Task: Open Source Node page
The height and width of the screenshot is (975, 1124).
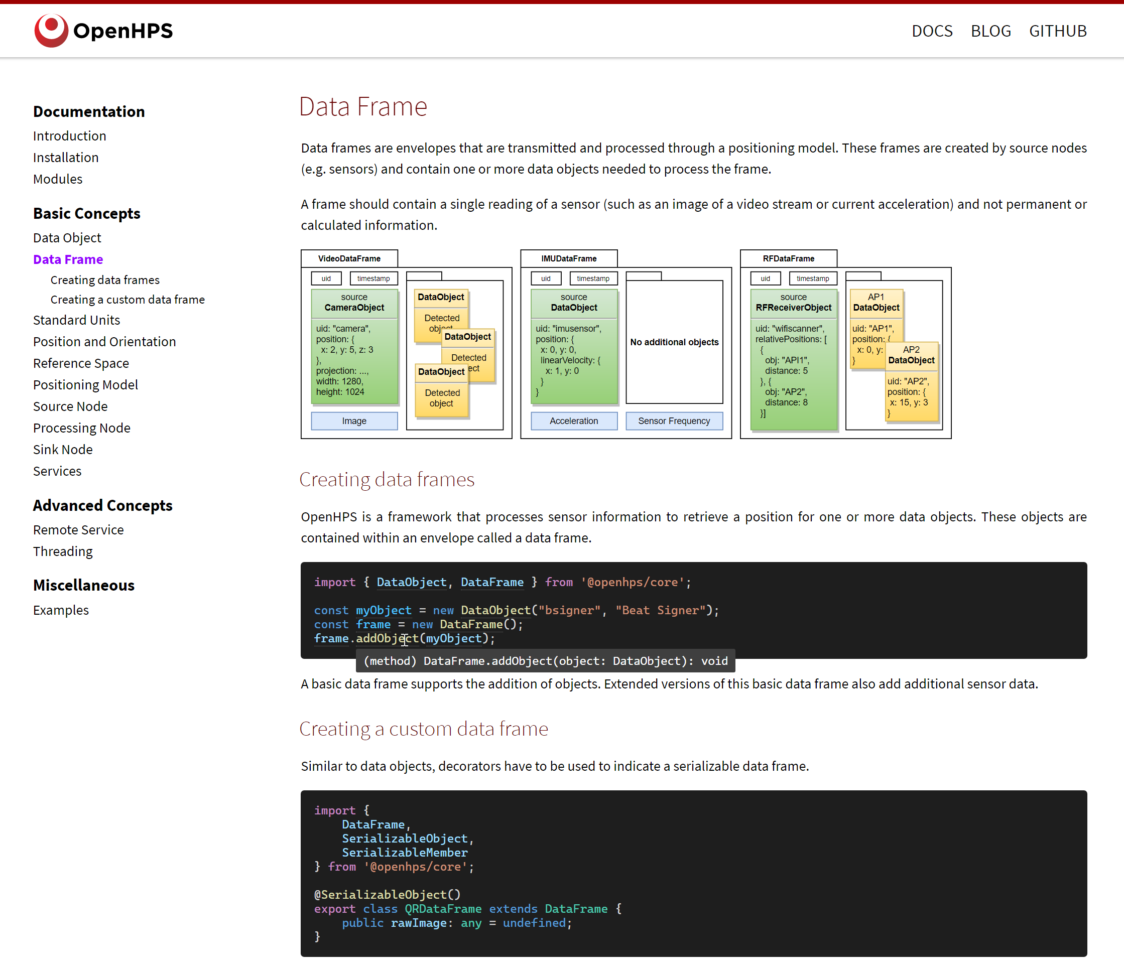Action: (70, 406)
